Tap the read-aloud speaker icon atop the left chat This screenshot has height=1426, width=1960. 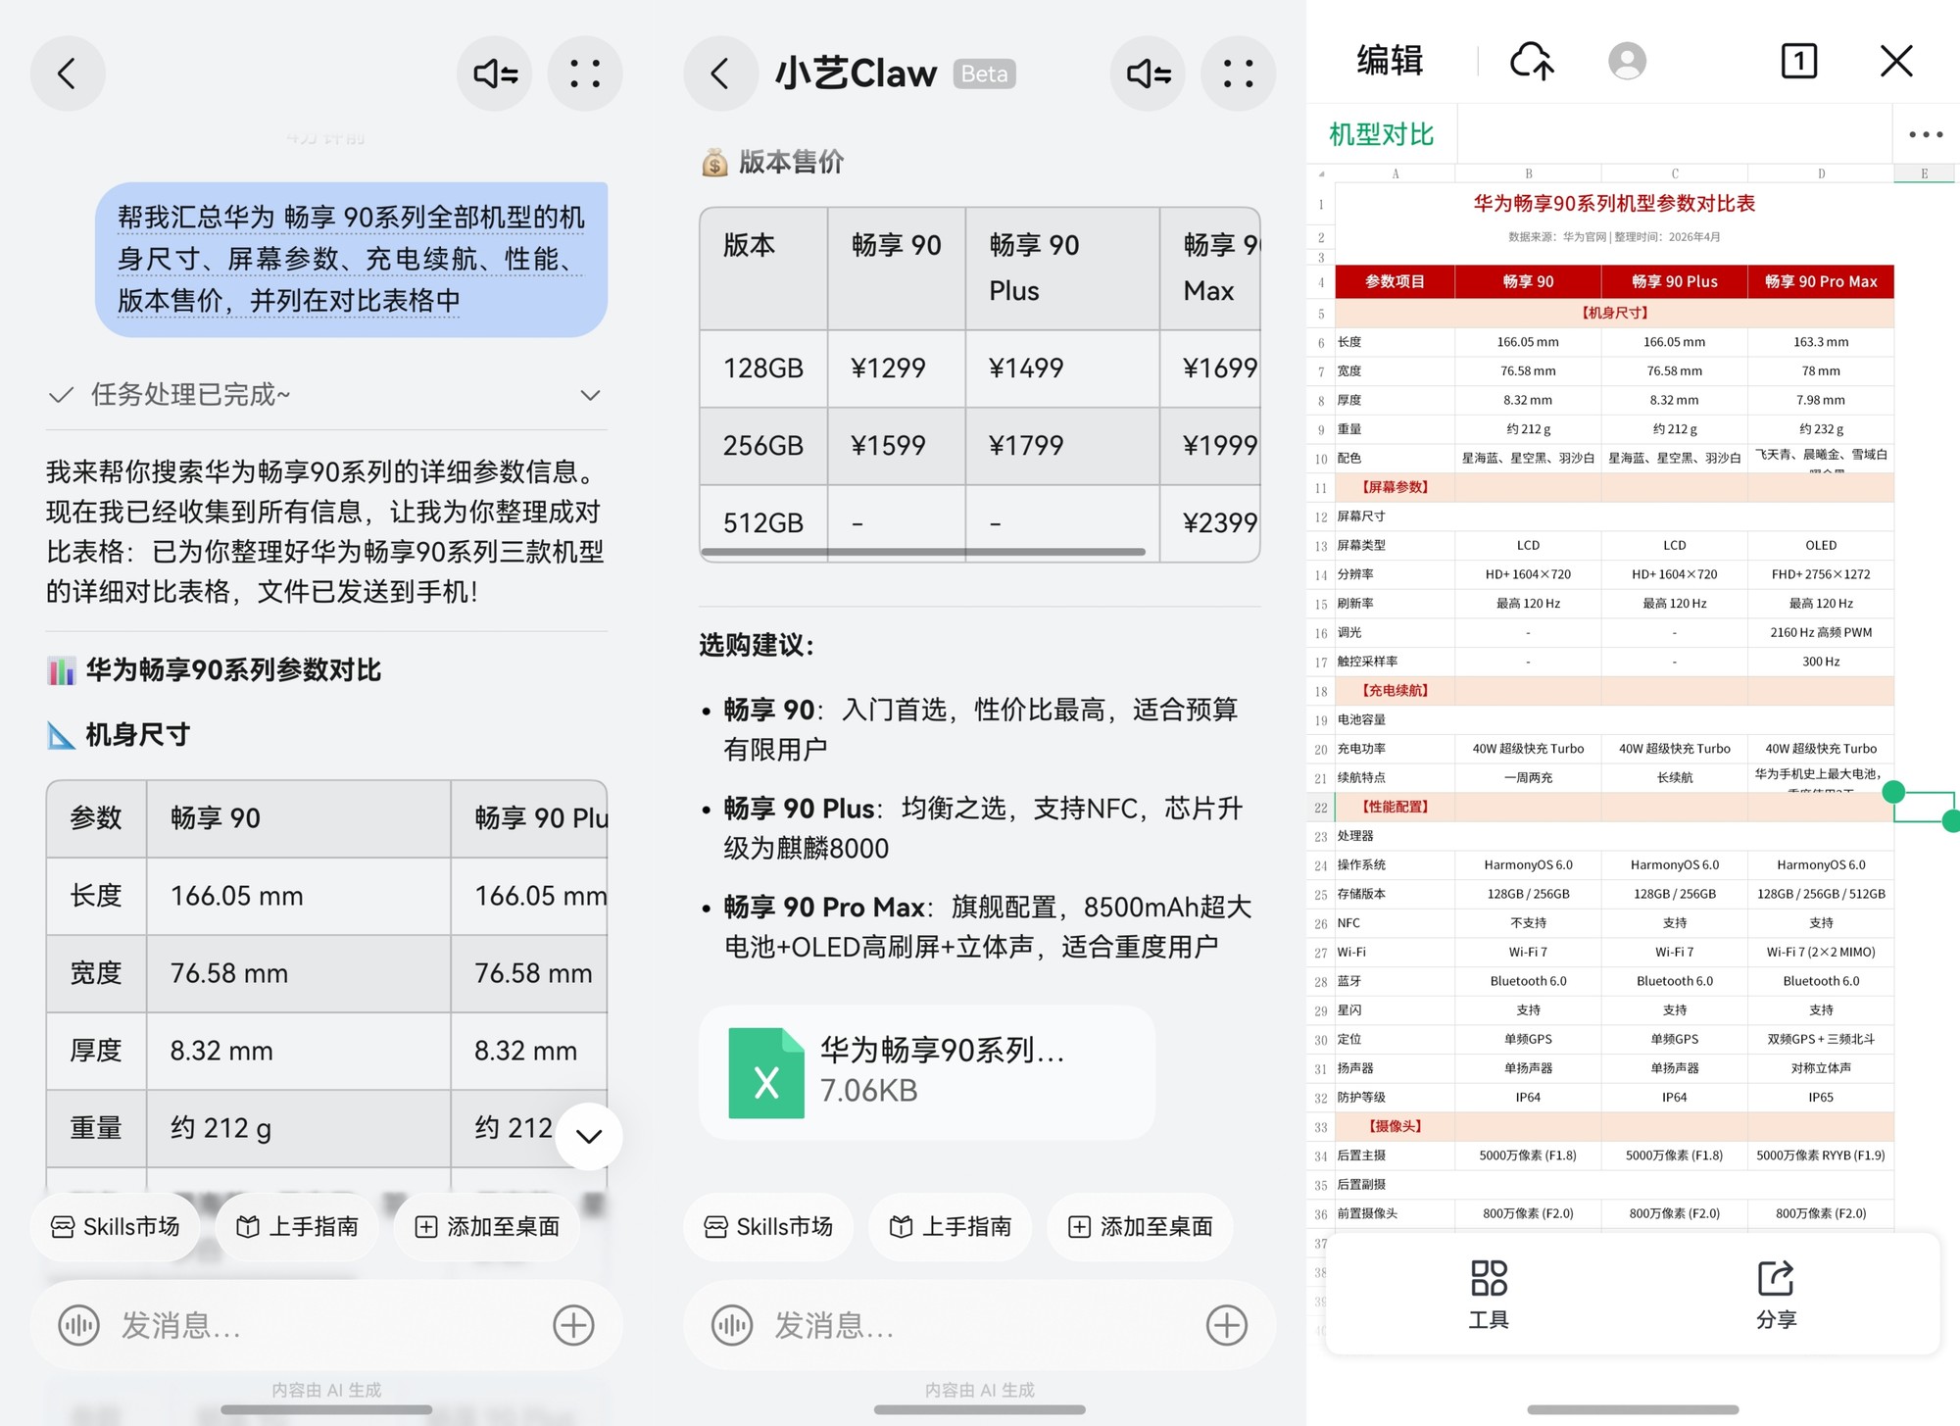pyautogui.click(x=494, y=73)
